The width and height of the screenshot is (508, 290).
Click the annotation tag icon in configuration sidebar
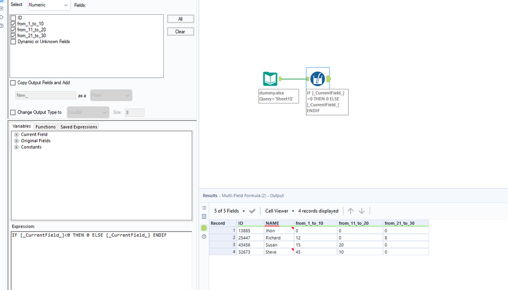click(x=2, y=17)
